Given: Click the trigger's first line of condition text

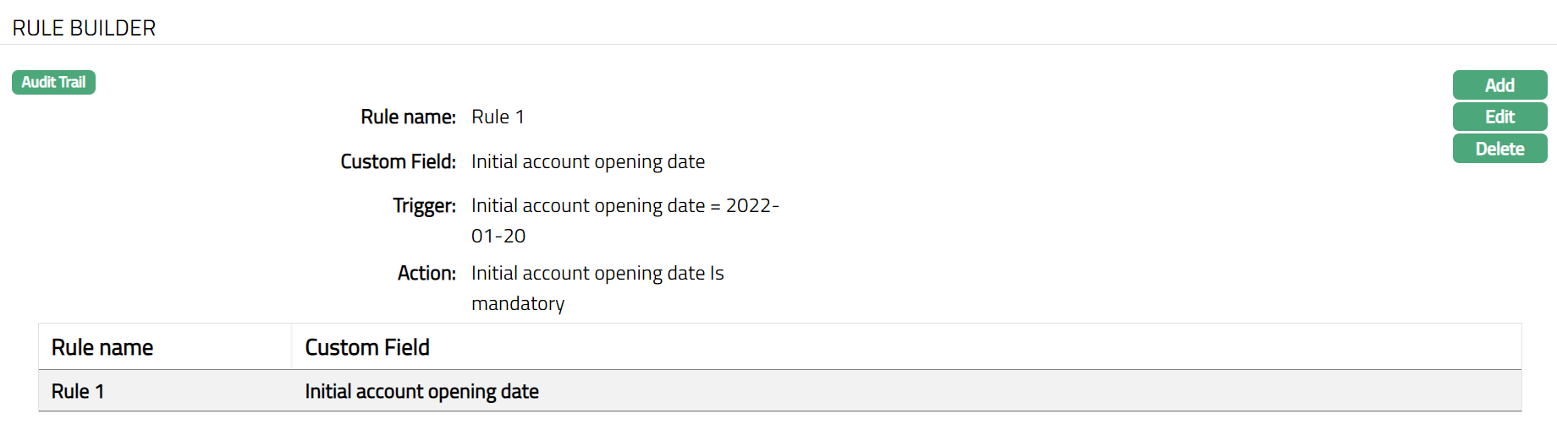Looking at the screenshot, I should click(624, 205).
